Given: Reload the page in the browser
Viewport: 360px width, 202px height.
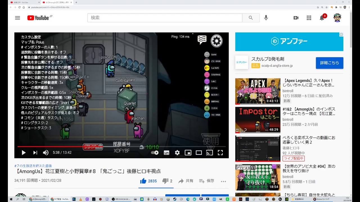Looking at the screenshot, I should point(20,7).
